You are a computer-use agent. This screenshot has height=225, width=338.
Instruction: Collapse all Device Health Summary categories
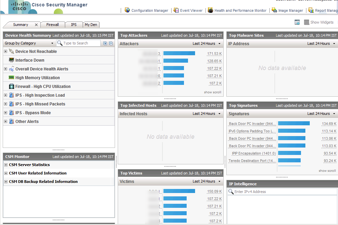tap(111, 43)
